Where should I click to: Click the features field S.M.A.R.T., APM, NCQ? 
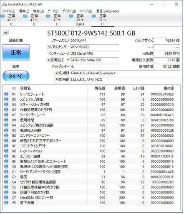125,80
